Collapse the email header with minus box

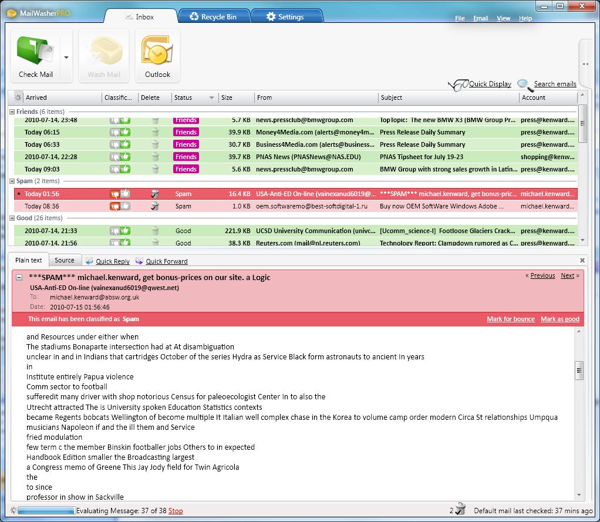[x=19, y=278]
